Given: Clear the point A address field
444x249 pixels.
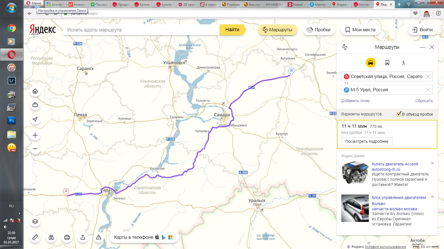Looking at the screenshot, I should (x=428, y=76).
